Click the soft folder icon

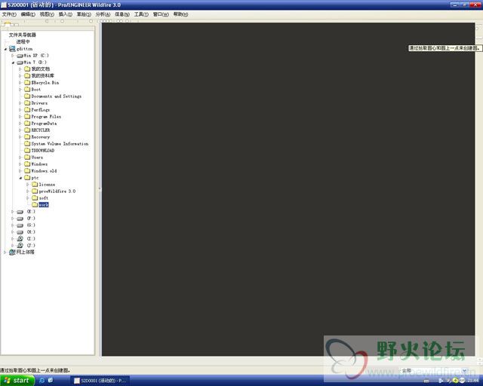click(x=35, y=198)
